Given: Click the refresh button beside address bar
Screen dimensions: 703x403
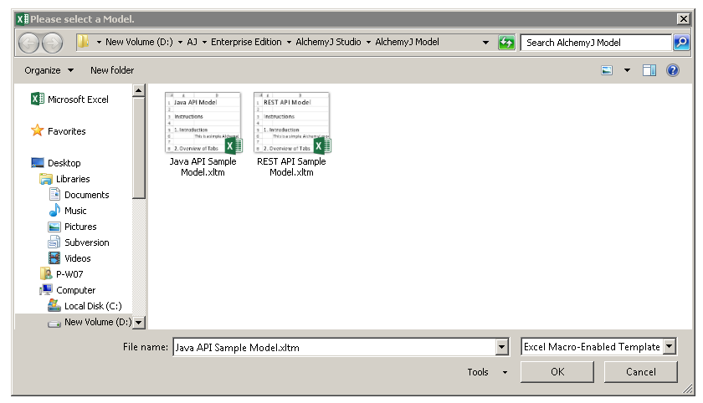Looking at the screenshot, I should (506, 43).
